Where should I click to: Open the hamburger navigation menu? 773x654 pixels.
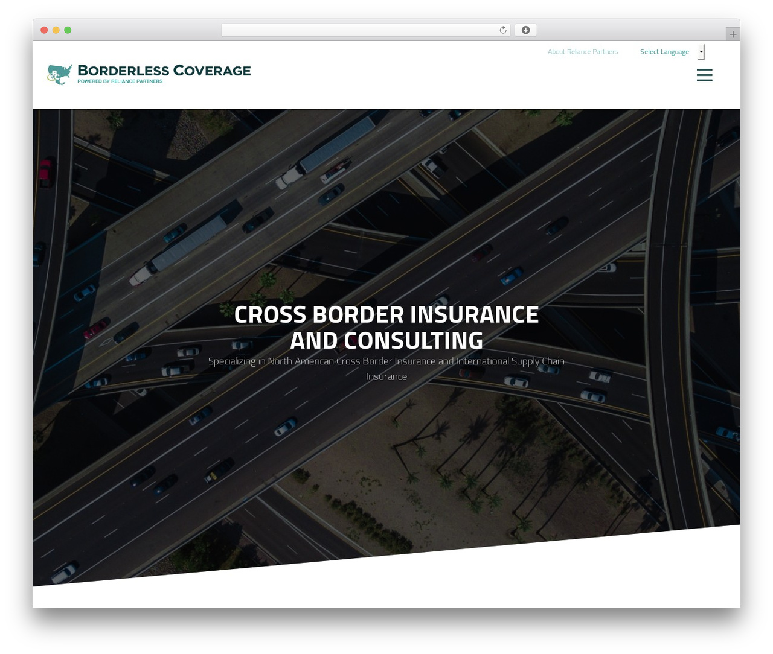(704, 75)
